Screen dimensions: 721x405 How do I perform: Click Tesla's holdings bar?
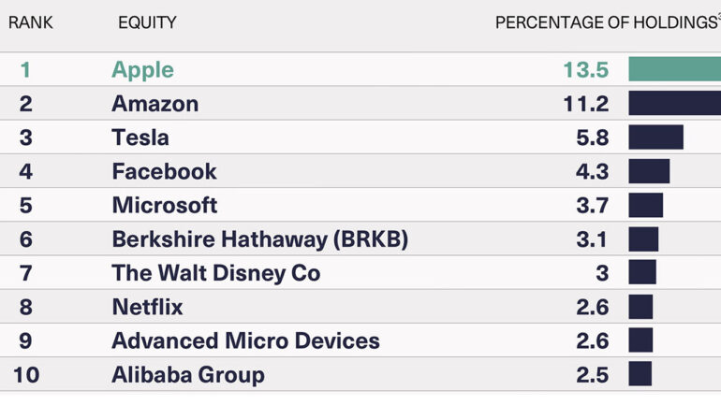click(x=655, y=137)
